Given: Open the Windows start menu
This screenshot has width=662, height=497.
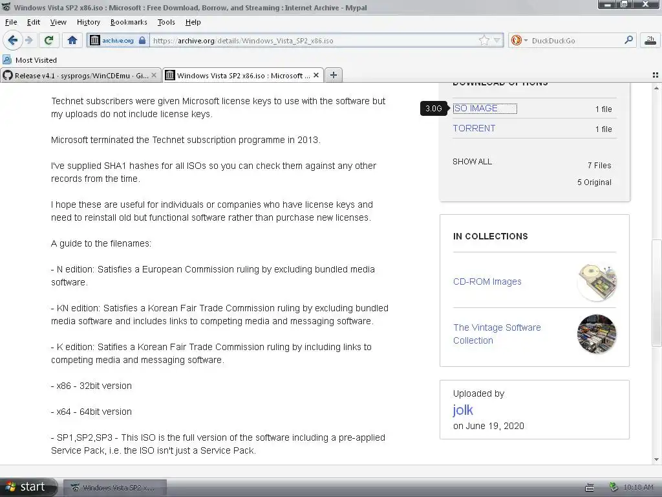Looking at the screenshot, I should [28, 487].
